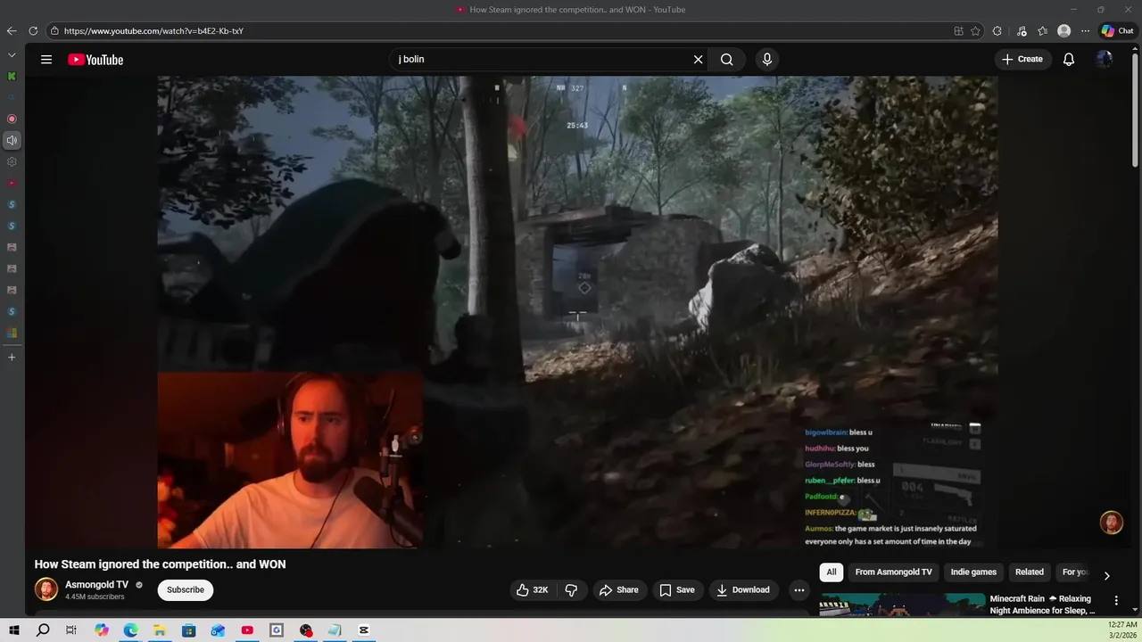The image size is (1142, 642).
Task: Share the video
Action: pyautogui.click(x=619, y=589)
